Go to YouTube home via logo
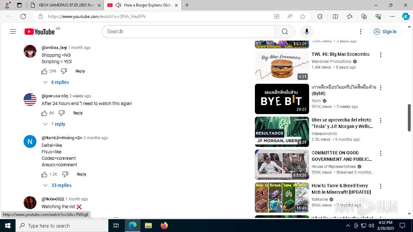The image size is (413, 232). click(39, 32)
